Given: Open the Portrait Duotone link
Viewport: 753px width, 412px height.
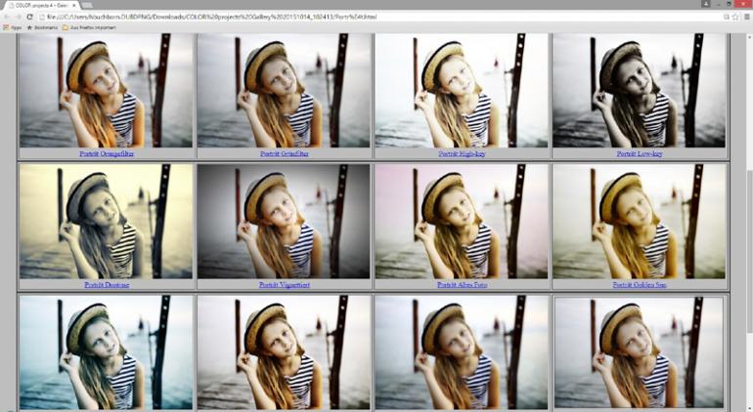Looking at the screenshot, I should 107,285.
